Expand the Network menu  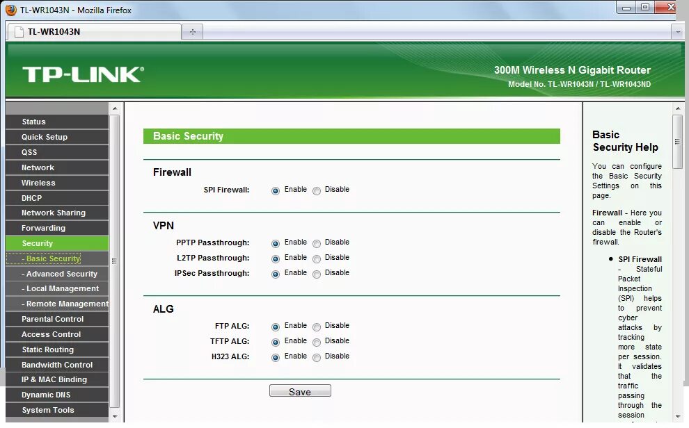click(57, 167)
